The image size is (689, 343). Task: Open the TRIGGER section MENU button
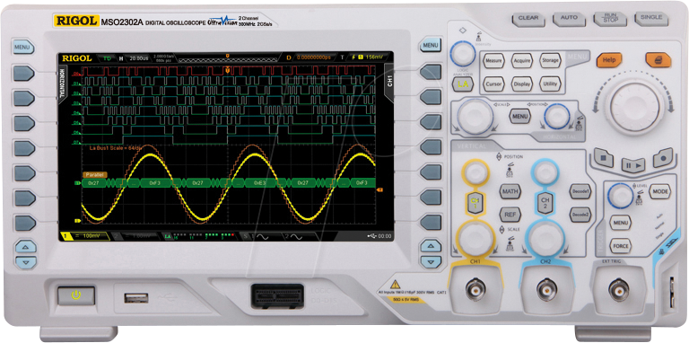[x=621, y=223]
